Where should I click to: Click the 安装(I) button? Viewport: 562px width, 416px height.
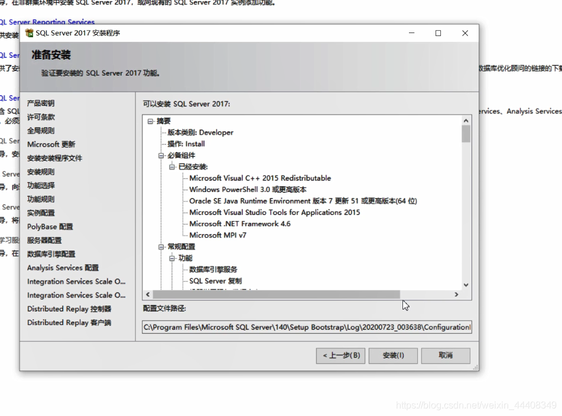[x=393, y=356]
